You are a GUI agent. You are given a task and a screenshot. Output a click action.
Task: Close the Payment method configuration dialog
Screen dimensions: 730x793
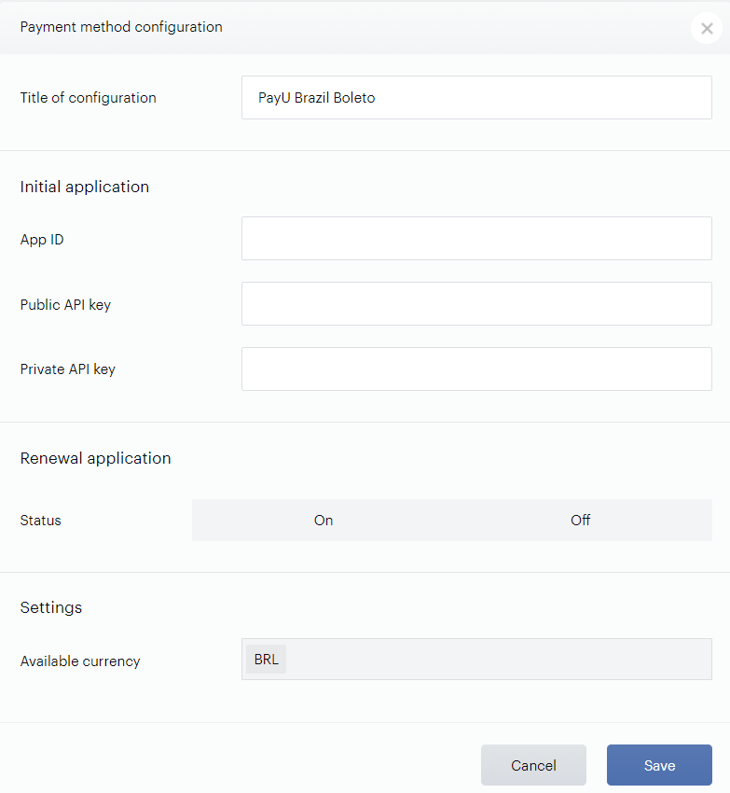pos(707,28)
